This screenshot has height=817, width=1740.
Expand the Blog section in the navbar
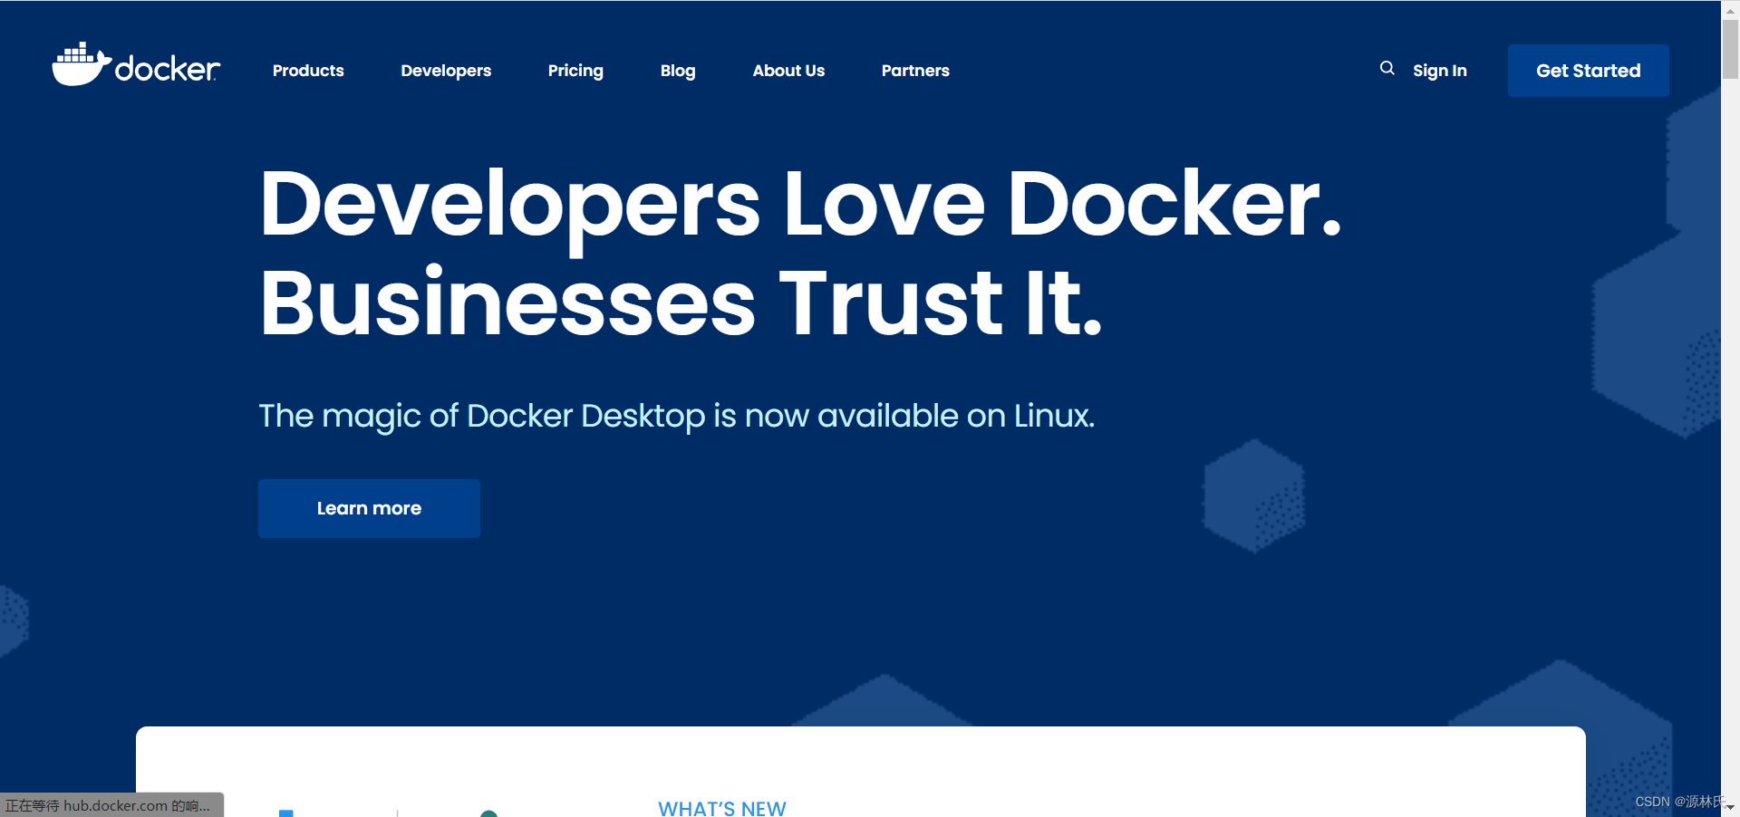click(677, 71)
